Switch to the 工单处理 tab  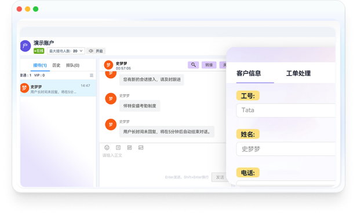point(298,73)
